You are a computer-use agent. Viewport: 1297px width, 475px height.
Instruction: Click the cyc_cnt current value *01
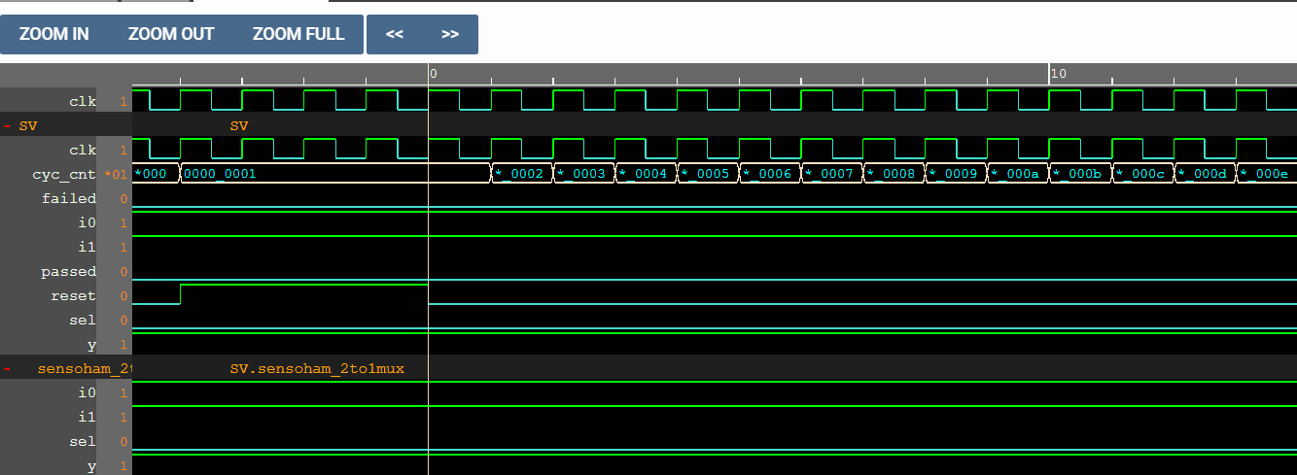[116, 174]
